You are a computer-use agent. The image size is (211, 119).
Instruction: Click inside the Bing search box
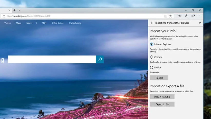point(52,59)
